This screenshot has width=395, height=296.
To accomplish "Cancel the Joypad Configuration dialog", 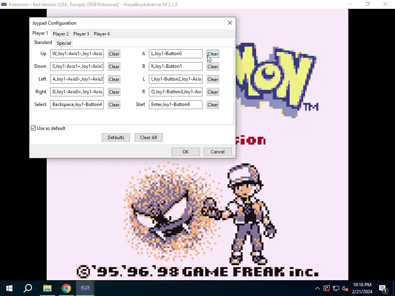I will (x=218, y=152).
